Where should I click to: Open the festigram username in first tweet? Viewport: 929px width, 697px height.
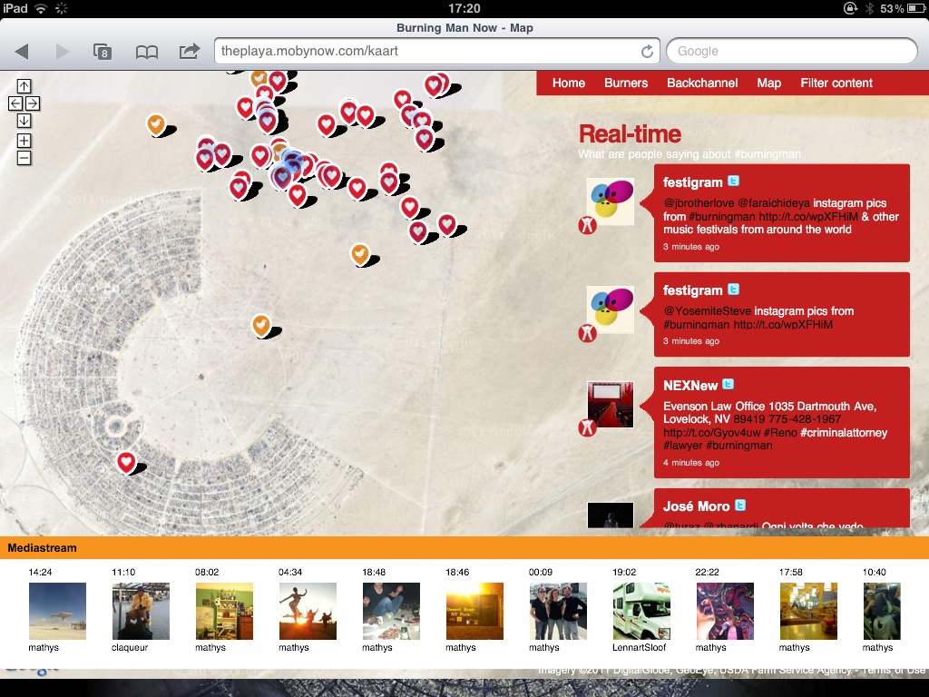pos(692,182)
